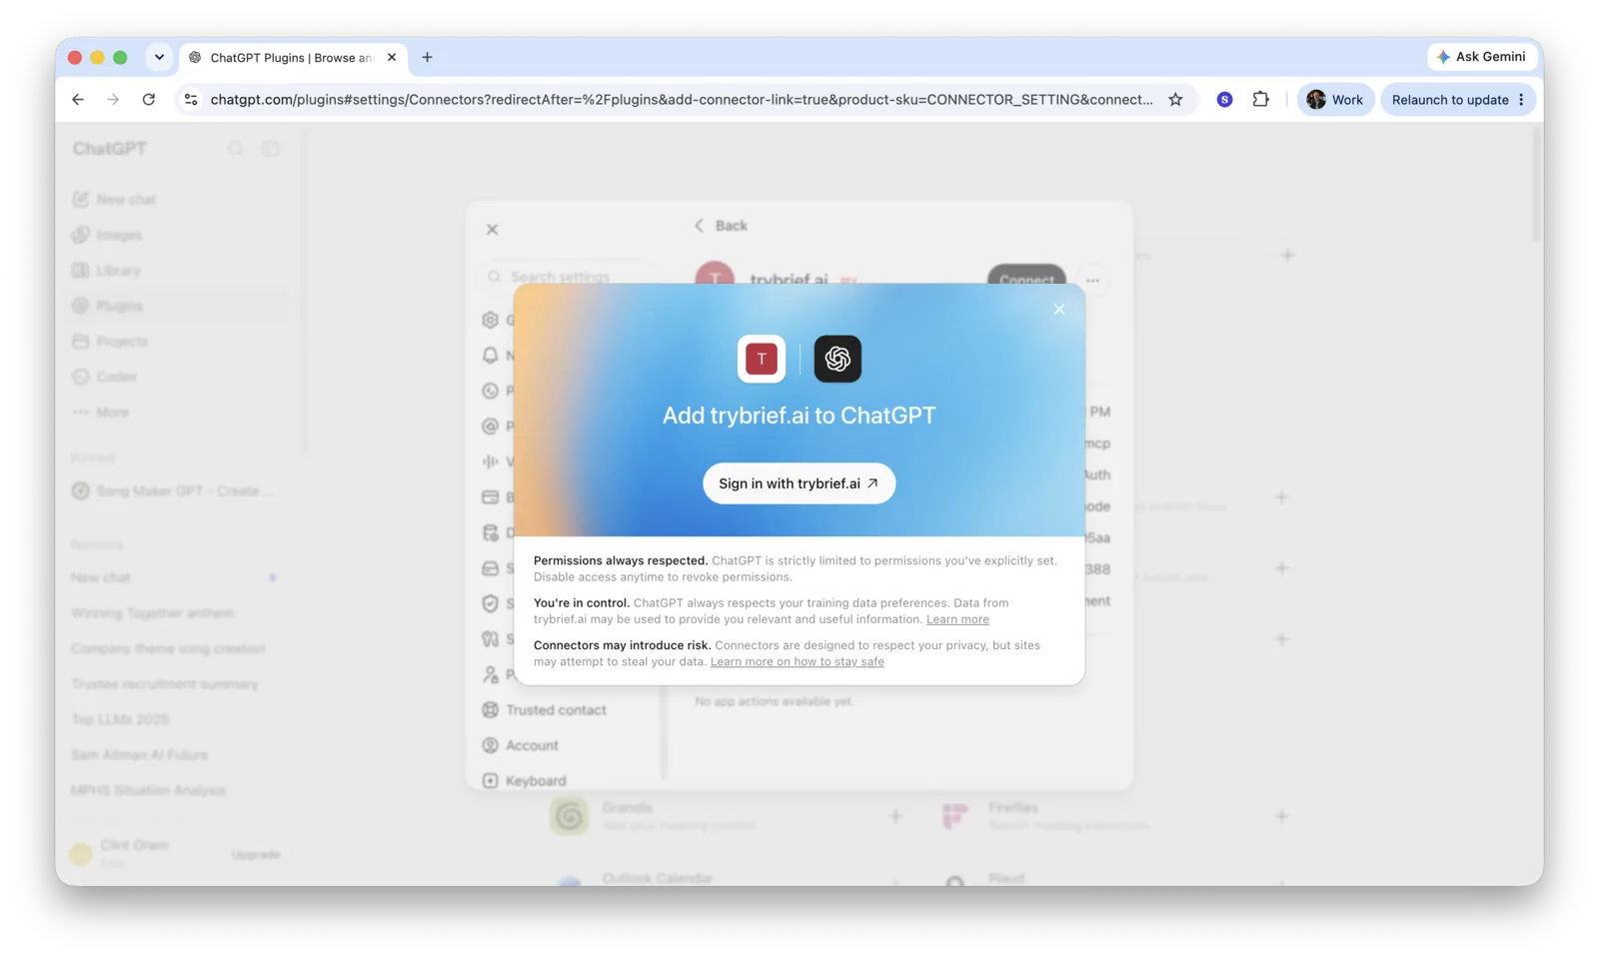Image resolution: width=1599 pixels, height=959 pixels.
Task: Select the gear icon in settings list
Action: [x=490, y=320]
